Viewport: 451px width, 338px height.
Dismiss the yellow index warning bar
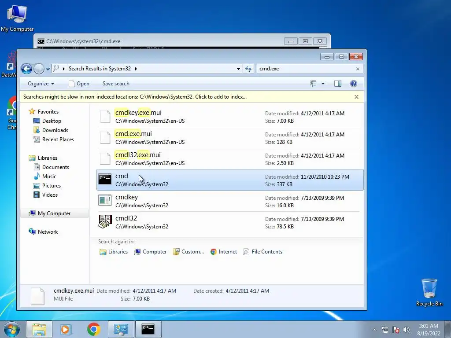pos(356,97)
